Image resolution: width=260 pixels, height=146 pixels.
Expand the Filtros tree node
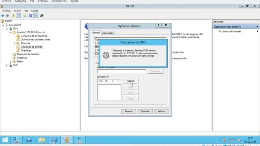click(11, 62)
